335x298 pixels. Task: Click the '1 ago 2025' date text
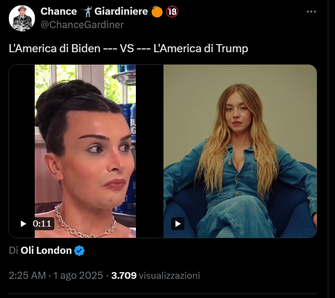(78, 276)
